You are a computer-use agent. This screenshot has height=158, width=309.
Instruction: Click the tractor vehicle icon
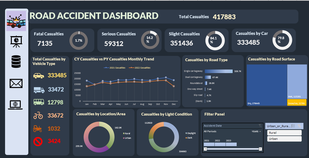pos(37,129)
